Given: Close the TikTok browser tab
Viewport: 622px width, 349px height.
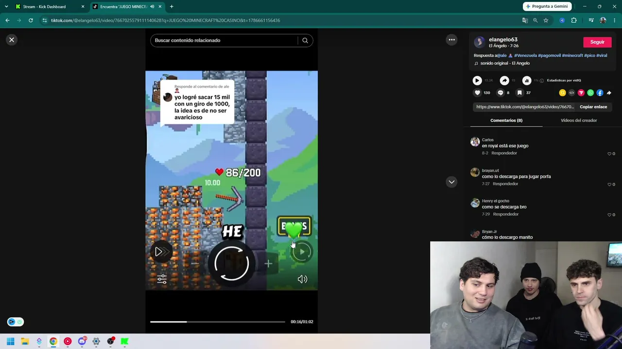Looking at the screenshot, I should tap(160, 7).
